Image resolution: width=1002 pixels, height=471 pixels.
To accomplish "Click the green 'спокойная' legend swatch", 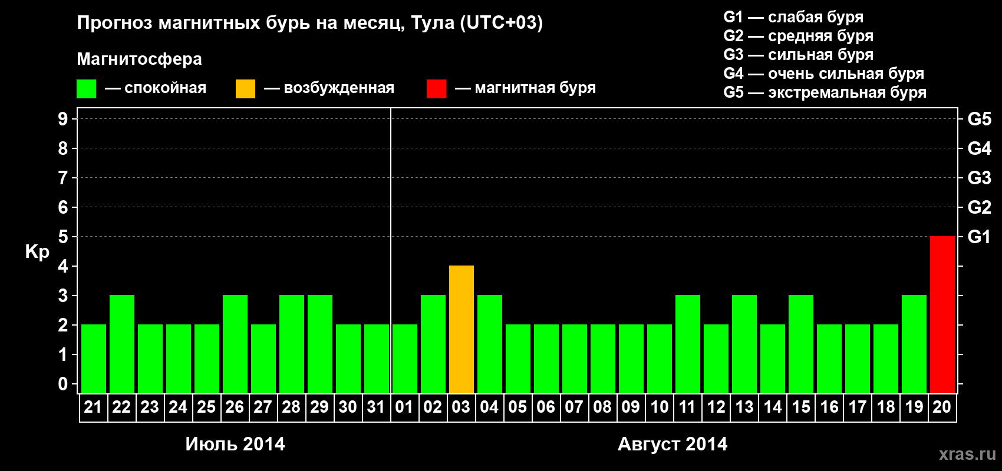I will [86, 89].
